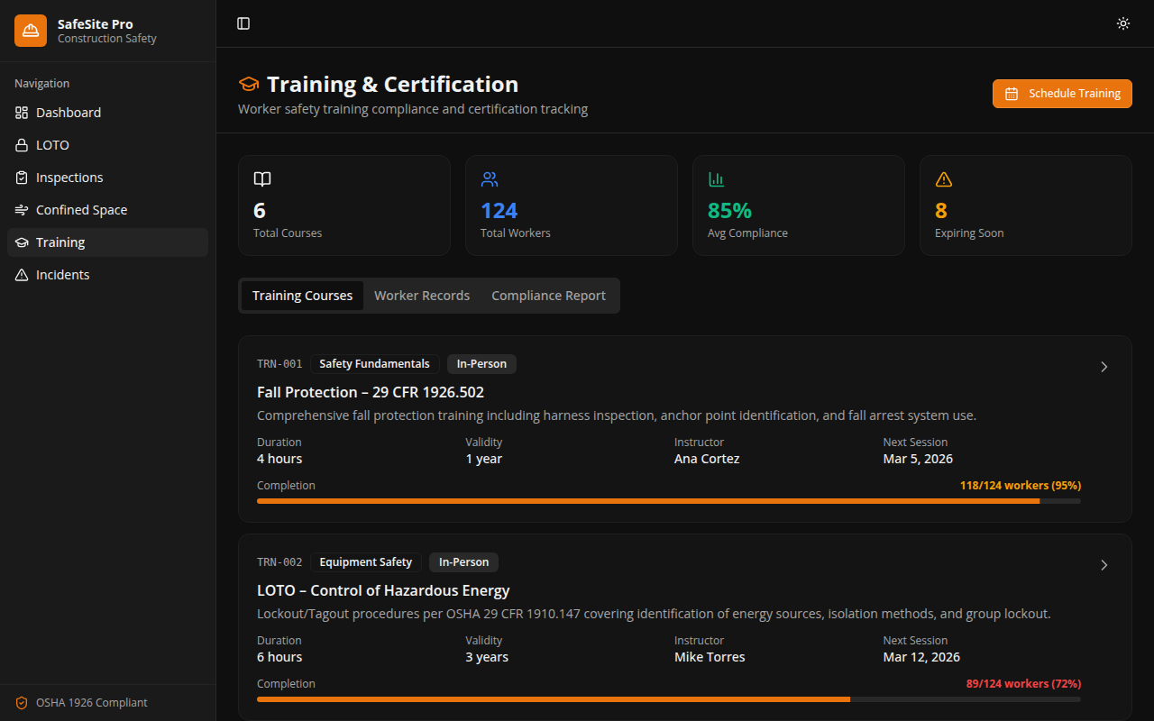
Task: Click the Expiring Soon alert icon
Action: (x=944, y=178)
